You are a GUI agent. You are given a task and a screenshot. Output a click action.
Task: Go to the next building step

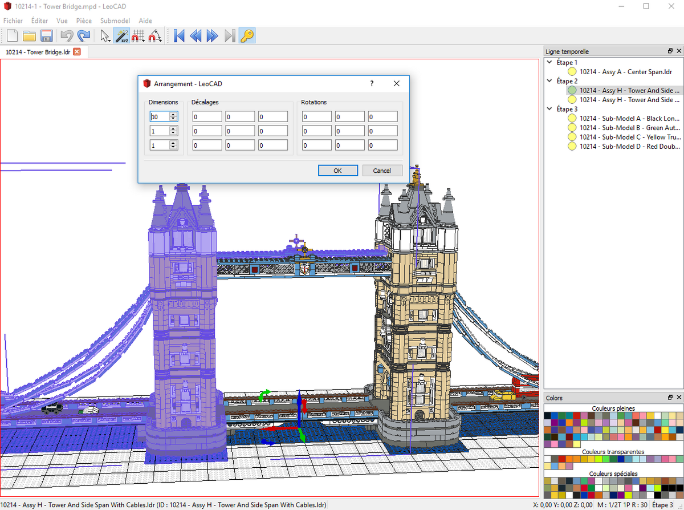213,36
